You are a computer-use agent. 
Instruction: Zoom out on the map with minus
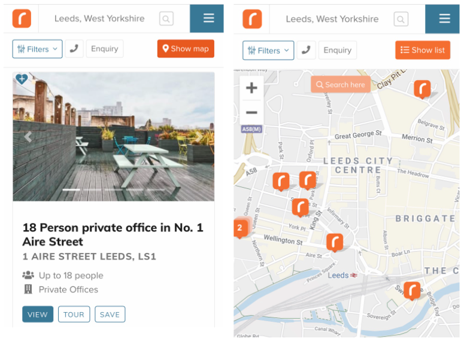coord(251,112)
